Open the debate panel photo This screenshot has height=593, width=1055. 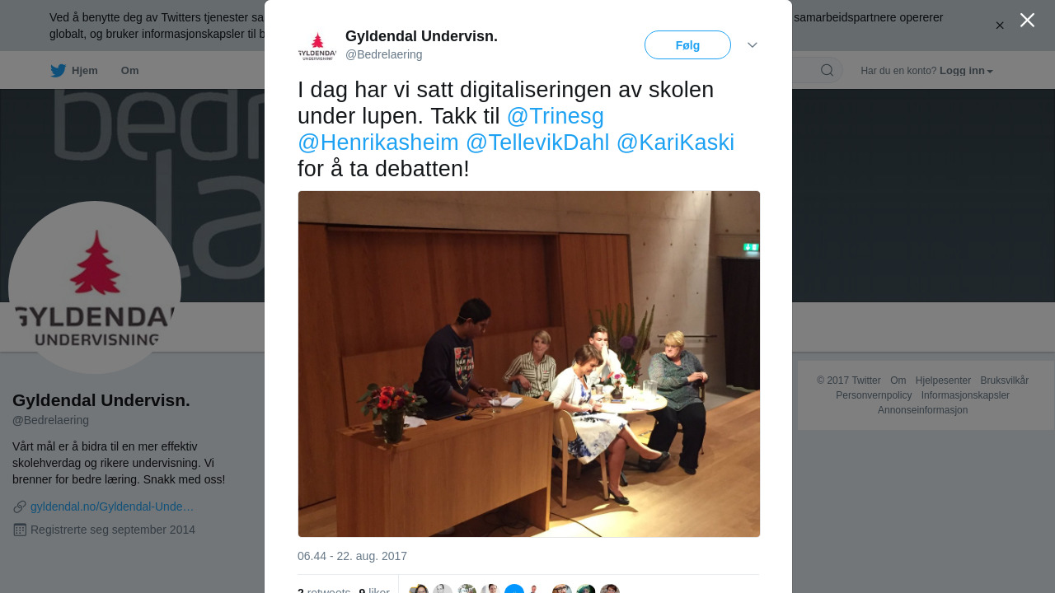[x=529, y=364]
